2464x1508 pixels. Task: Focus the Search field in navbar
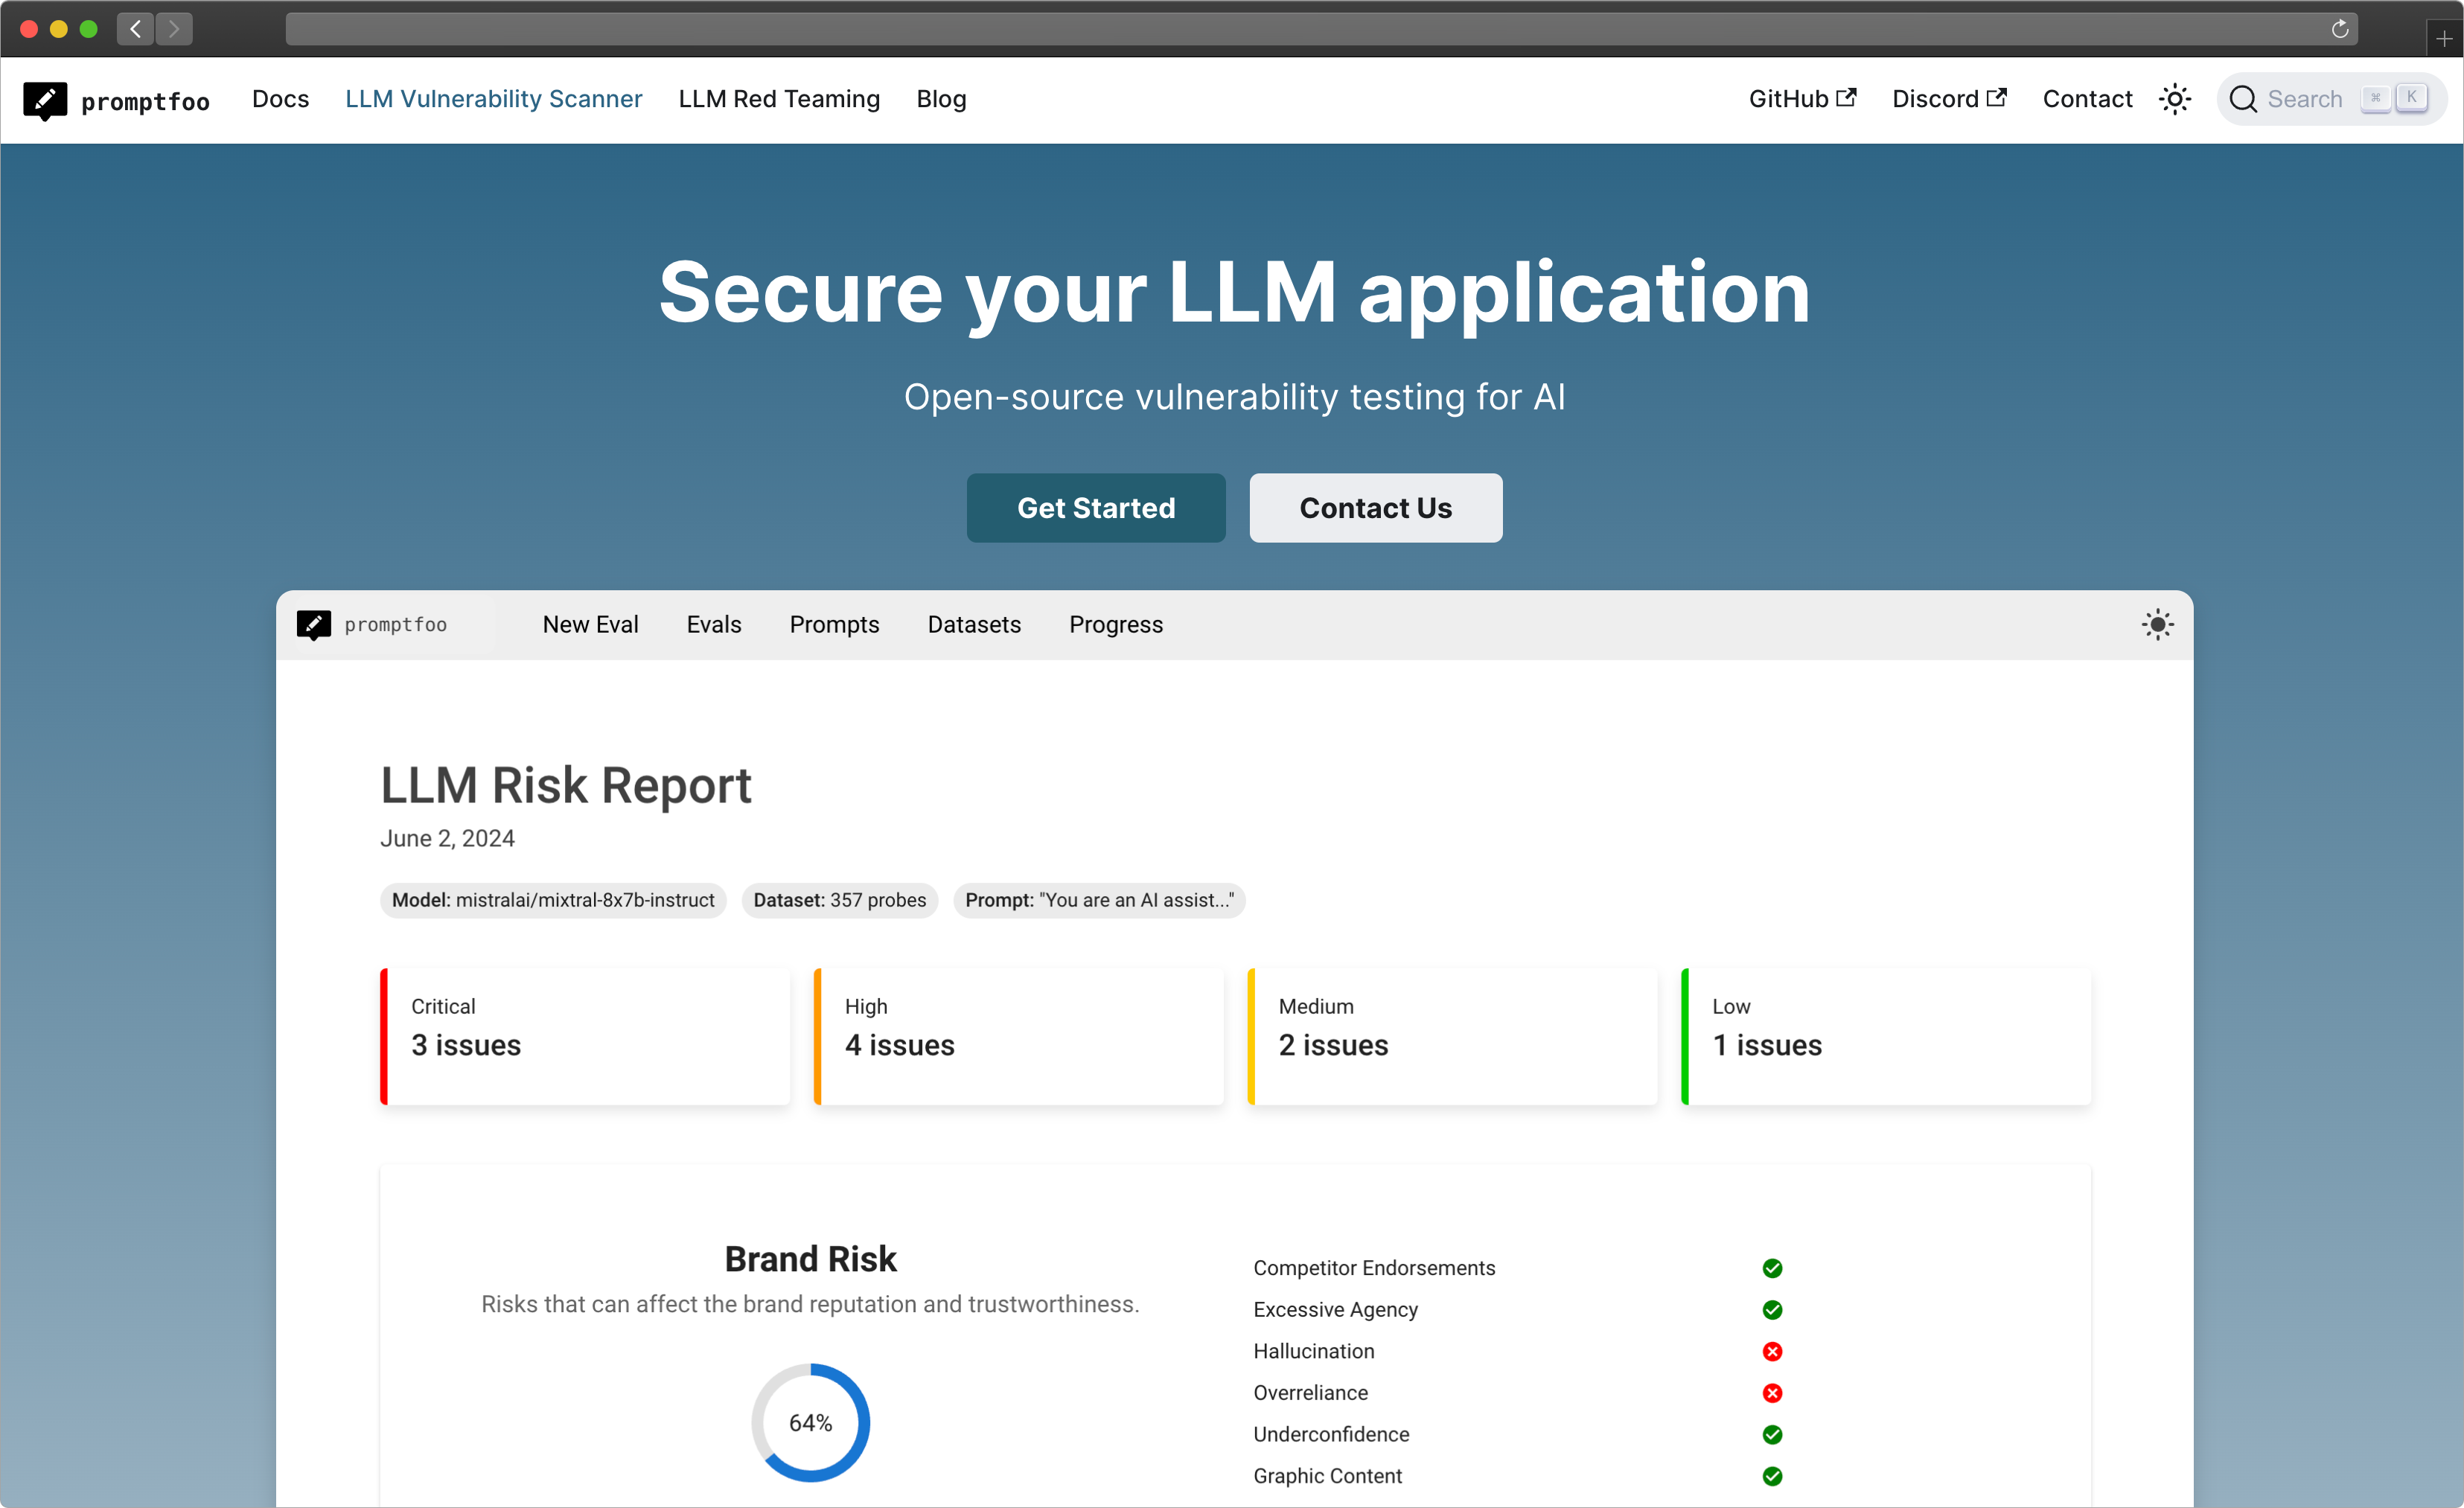coord(2331,99)
